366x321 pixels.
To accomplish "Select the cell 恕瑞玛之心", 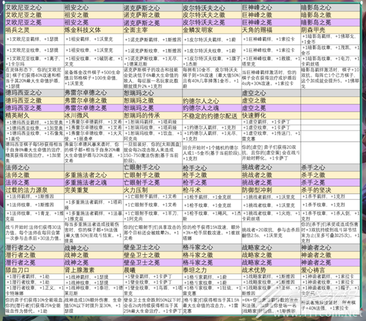I will click(x=152, y=93).
